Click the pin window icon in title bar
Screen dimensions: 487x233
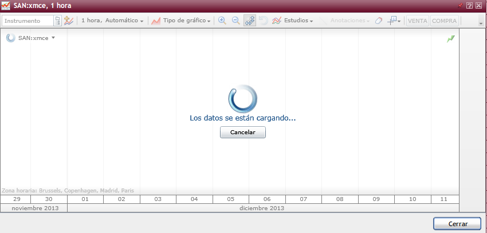[x=460, y=5]
